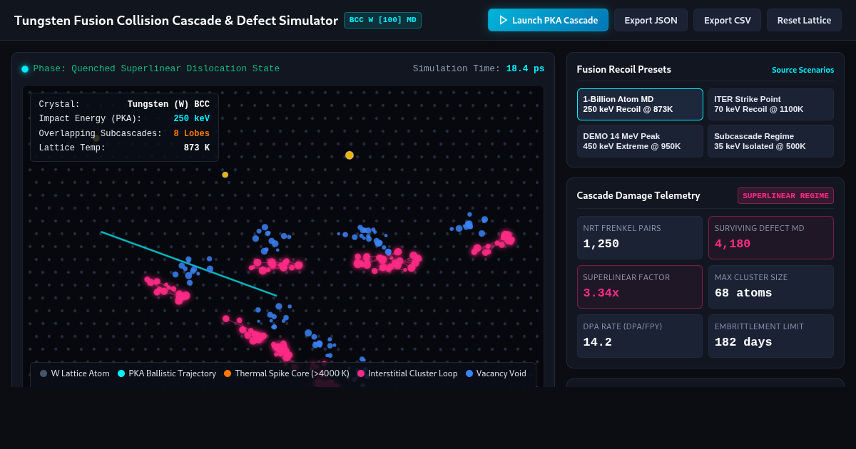Click the large yellow thermal spike atom
This screenshot has height=449, width=856.
[350, 155]
